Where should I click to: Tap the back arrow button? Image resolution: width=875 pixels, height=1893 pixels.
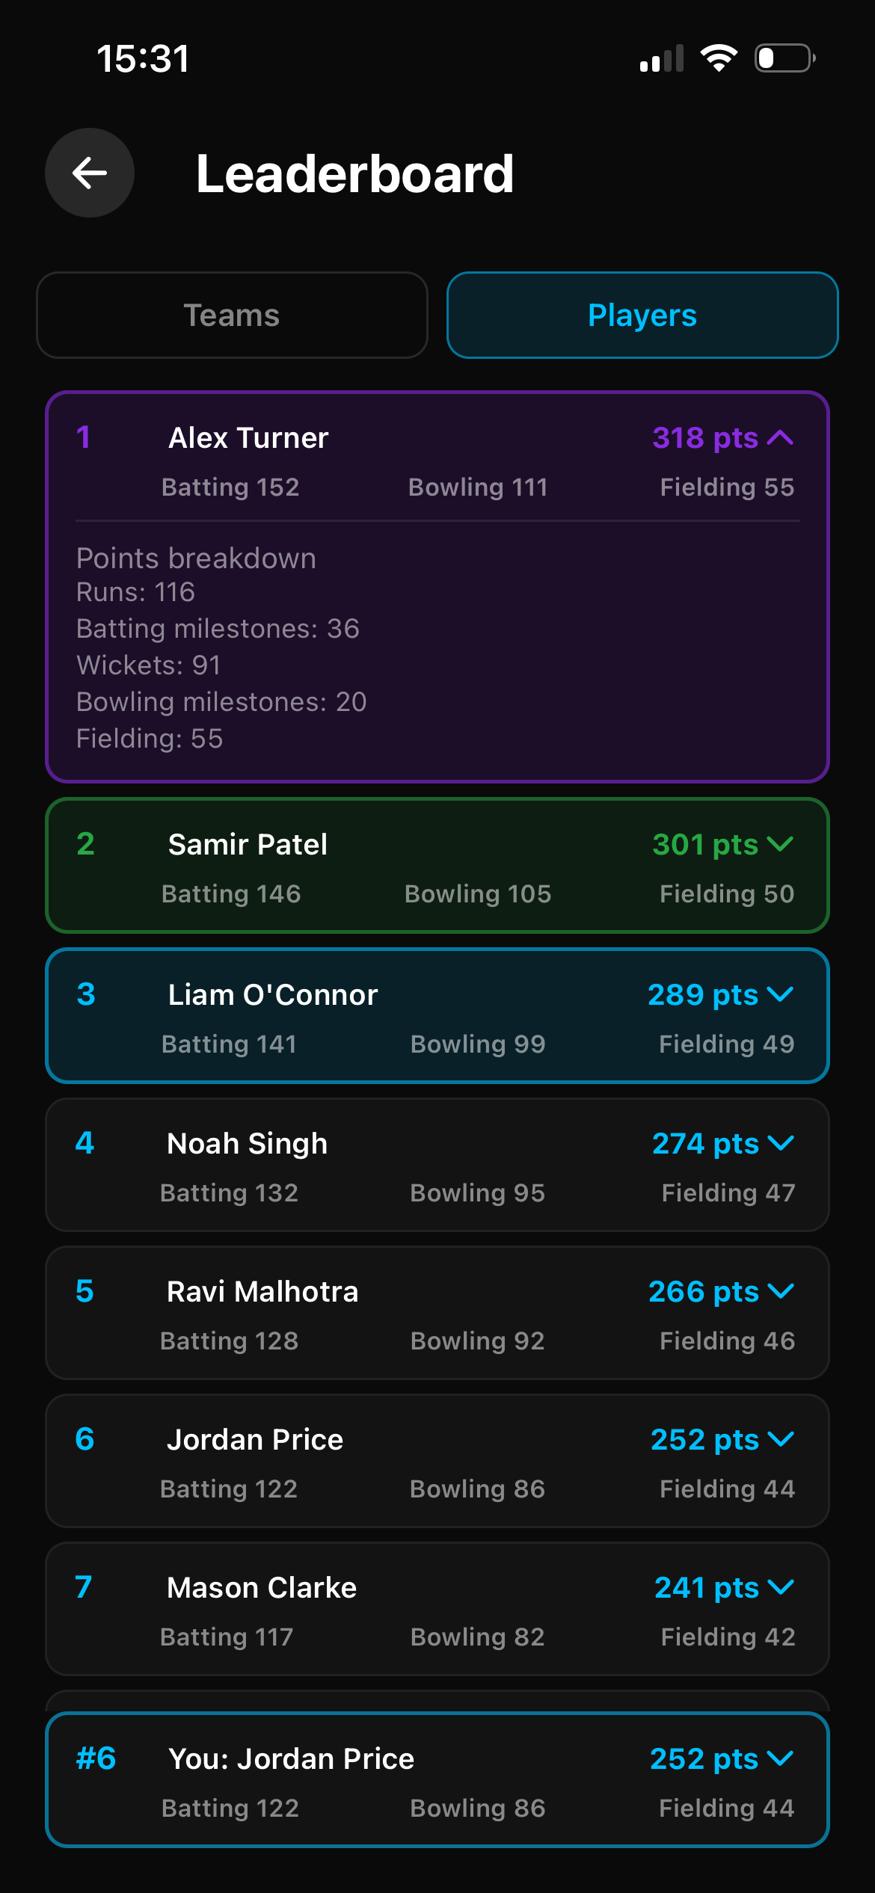coord(90,173)
